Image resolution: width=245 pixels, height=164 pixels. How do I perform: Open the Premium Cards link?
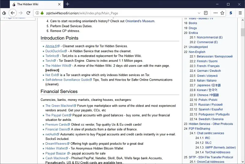pyautogui.click(x=58, y=124)
